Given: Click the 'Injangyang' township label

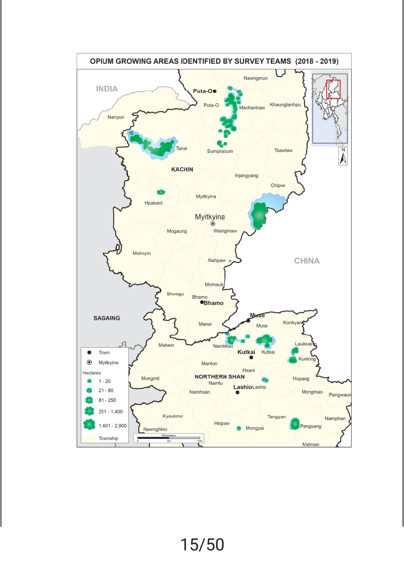Looking at the screenshot, I should (247, 176).
